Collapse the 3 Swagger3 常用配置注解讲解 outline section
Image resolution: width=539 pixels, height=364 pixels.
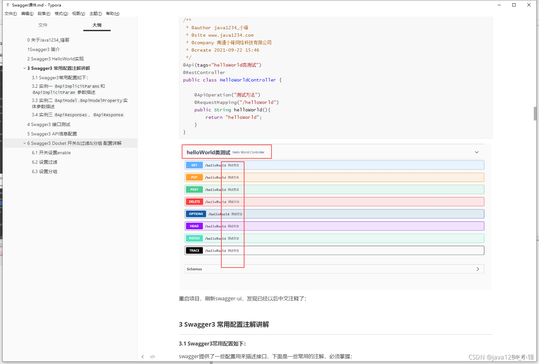24,68
